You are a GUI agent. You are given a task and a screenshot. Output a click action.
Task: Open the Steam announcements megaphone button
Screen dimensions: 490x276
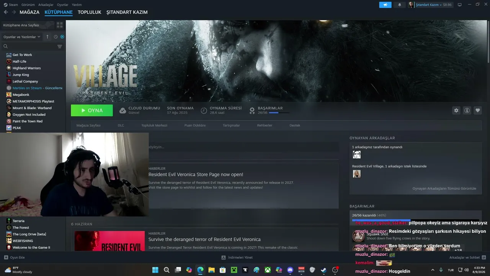385,5
